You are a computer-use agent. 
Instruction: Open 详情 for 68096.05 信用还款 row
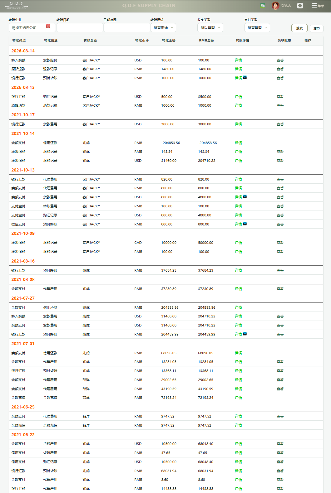[x=238, y=353]
